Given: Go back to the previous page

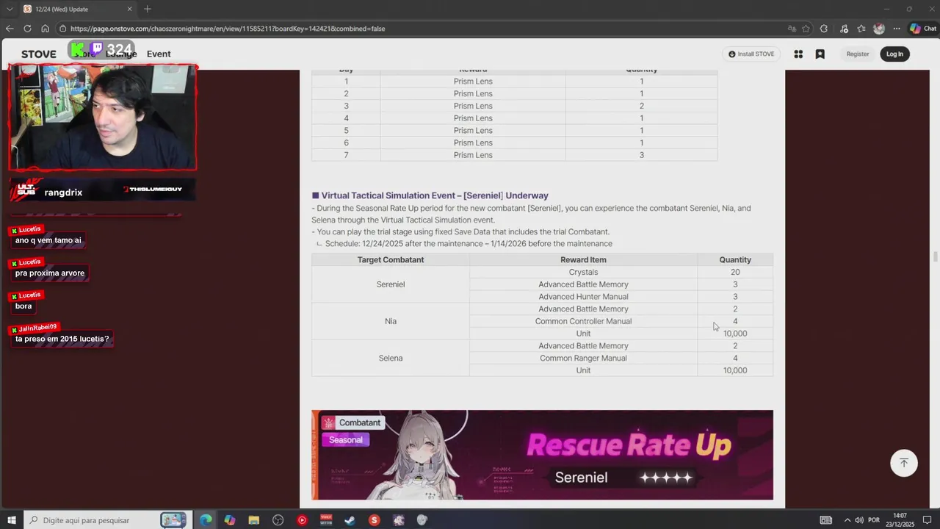Looking at the screenshot, I should coord(10,29).
